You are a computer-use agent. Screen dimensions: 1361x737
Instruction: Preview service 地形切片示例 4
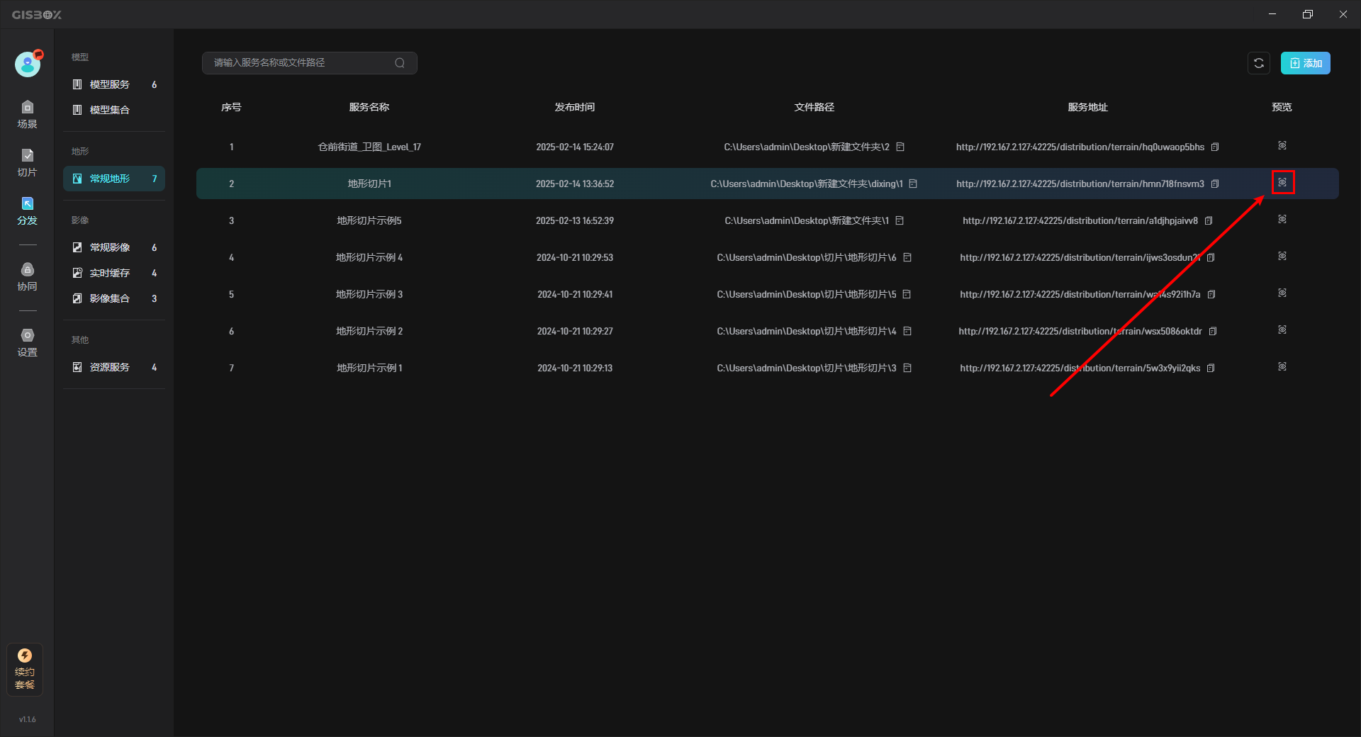click(1282, 256)
